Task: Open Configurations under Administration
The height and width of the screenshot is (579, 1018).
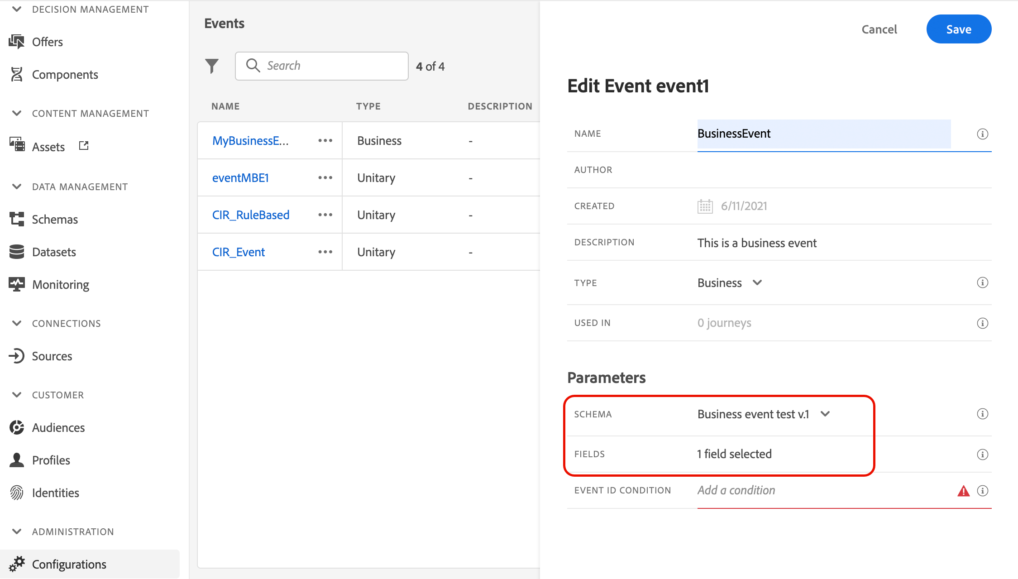Action: (x=69, y=564)
